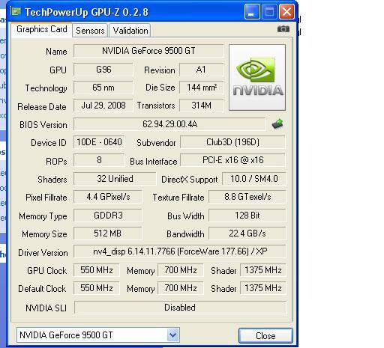Click the Texture Fillrate value 8.8 GTexel/s
Screen dimensions: 384x348
[247, 197]
